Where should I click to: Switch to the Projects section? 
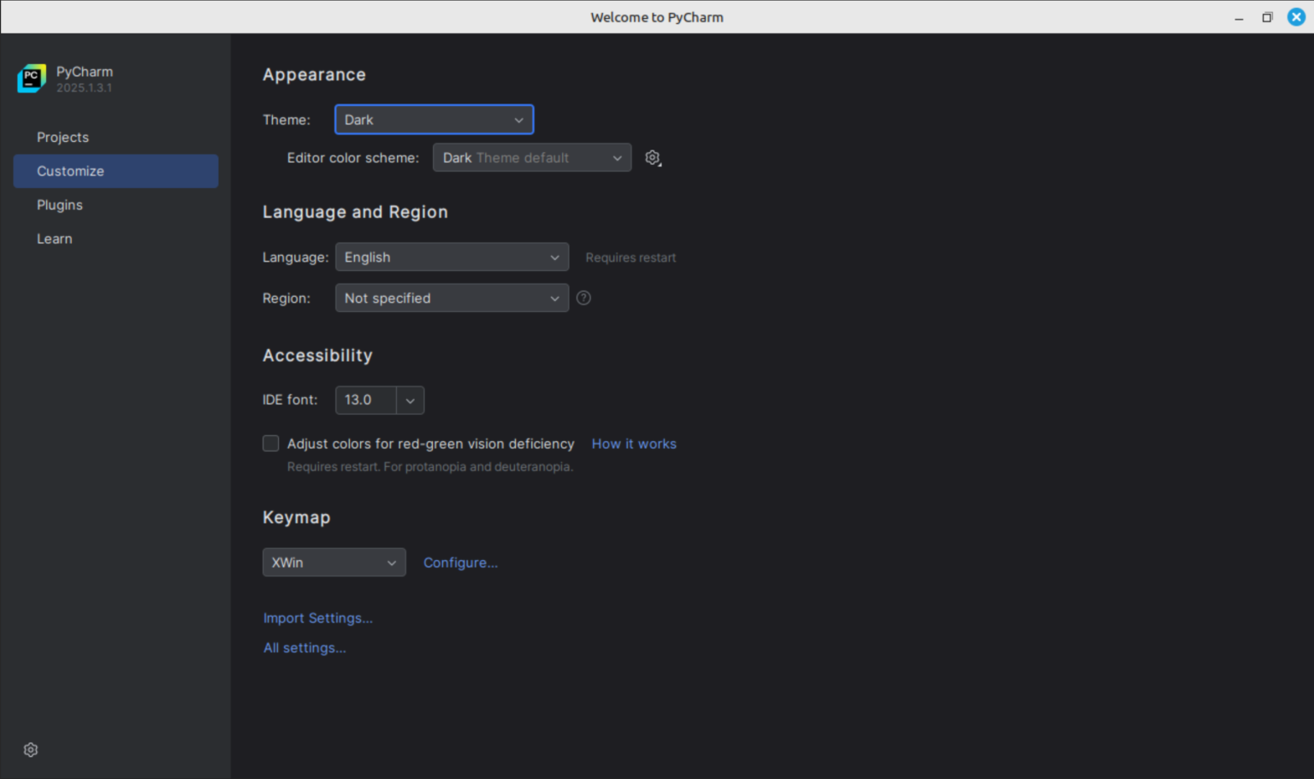(62, 137)
